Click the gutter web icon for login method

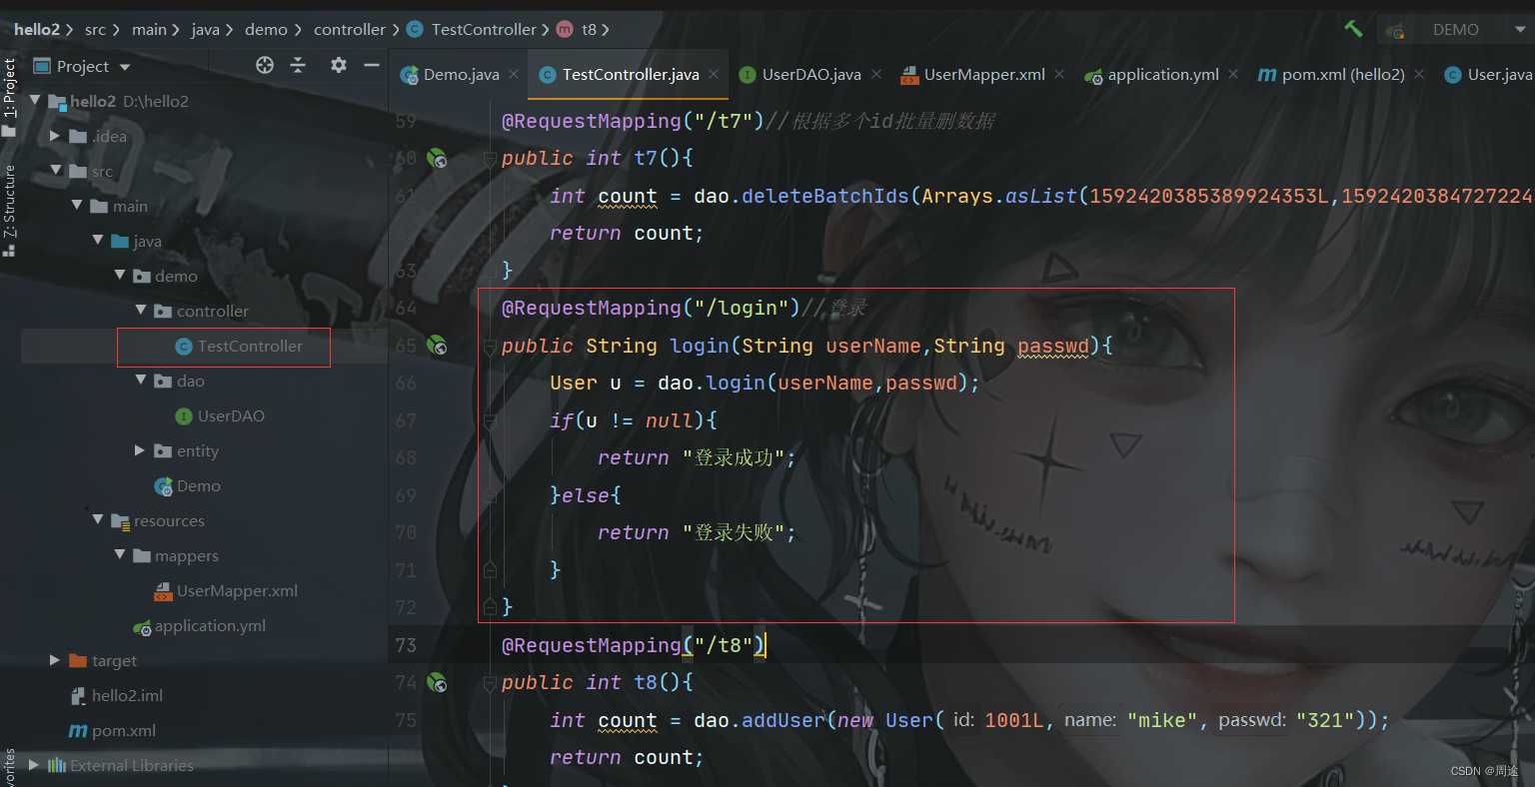pos(437,346)
